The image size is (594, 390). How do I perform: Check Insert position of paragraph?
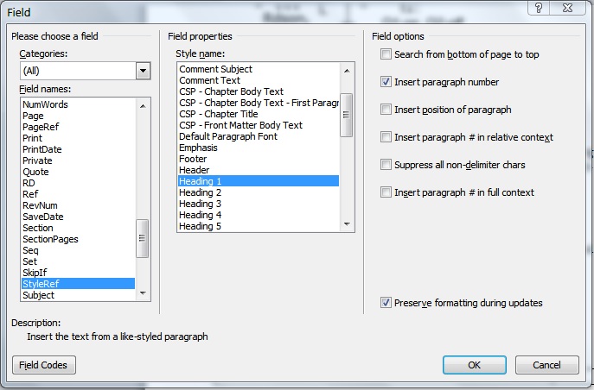386,110
